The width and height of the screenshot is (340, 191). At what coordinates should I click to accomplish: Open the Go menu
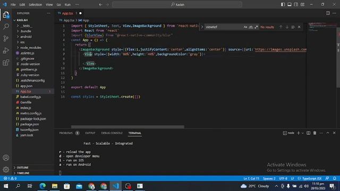59,4
